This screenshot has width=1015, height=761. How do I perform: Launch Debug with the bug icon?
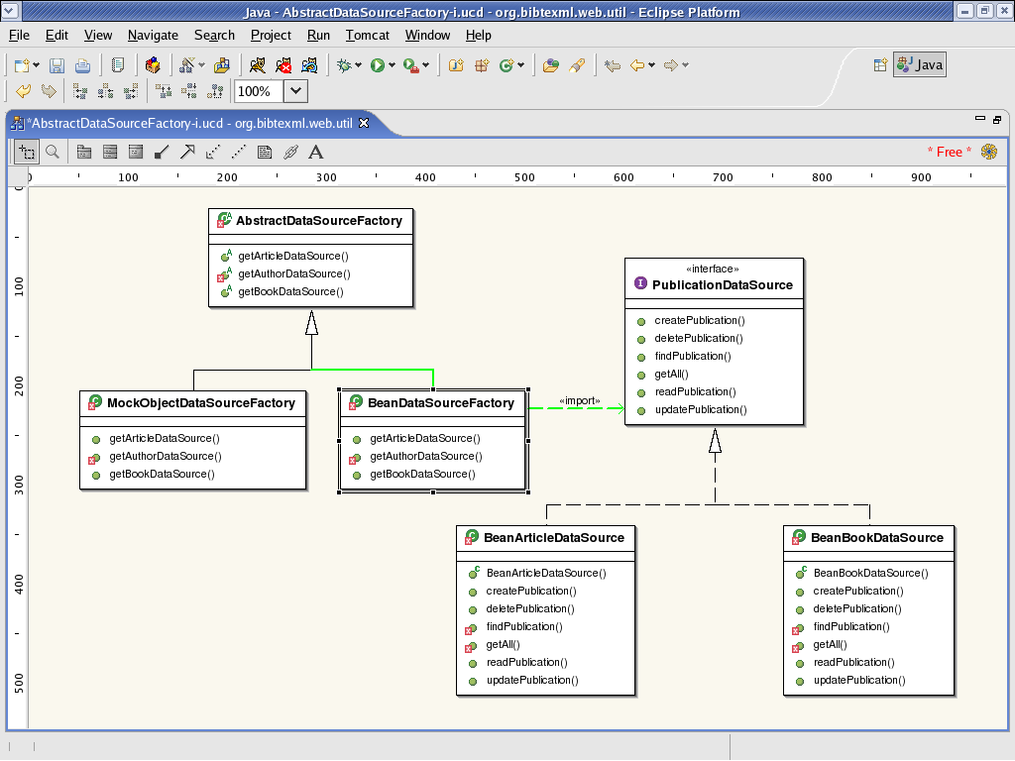pos(344,65)
